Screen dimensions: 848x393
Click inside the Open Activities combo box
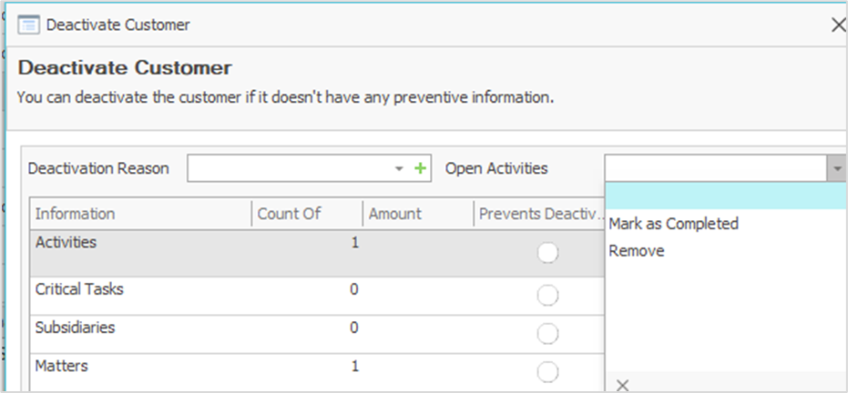(715, 168)
